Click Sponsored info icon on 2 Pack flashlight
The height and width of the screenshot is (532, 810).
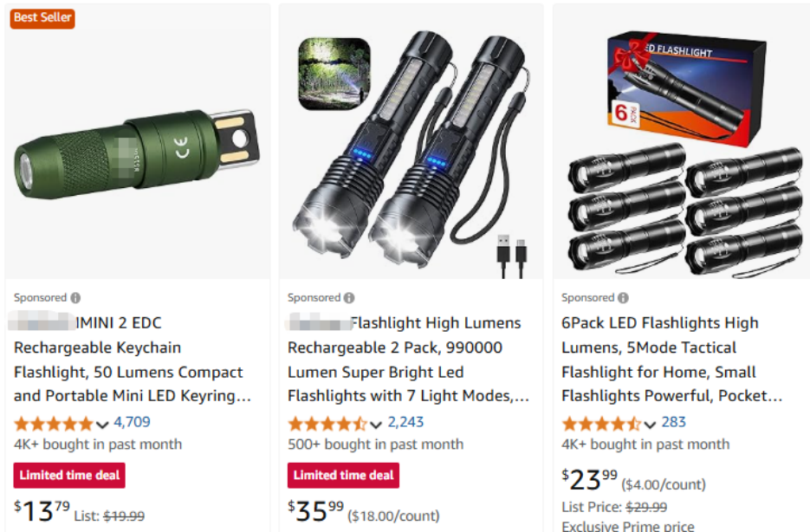click(x=349, y=298)
